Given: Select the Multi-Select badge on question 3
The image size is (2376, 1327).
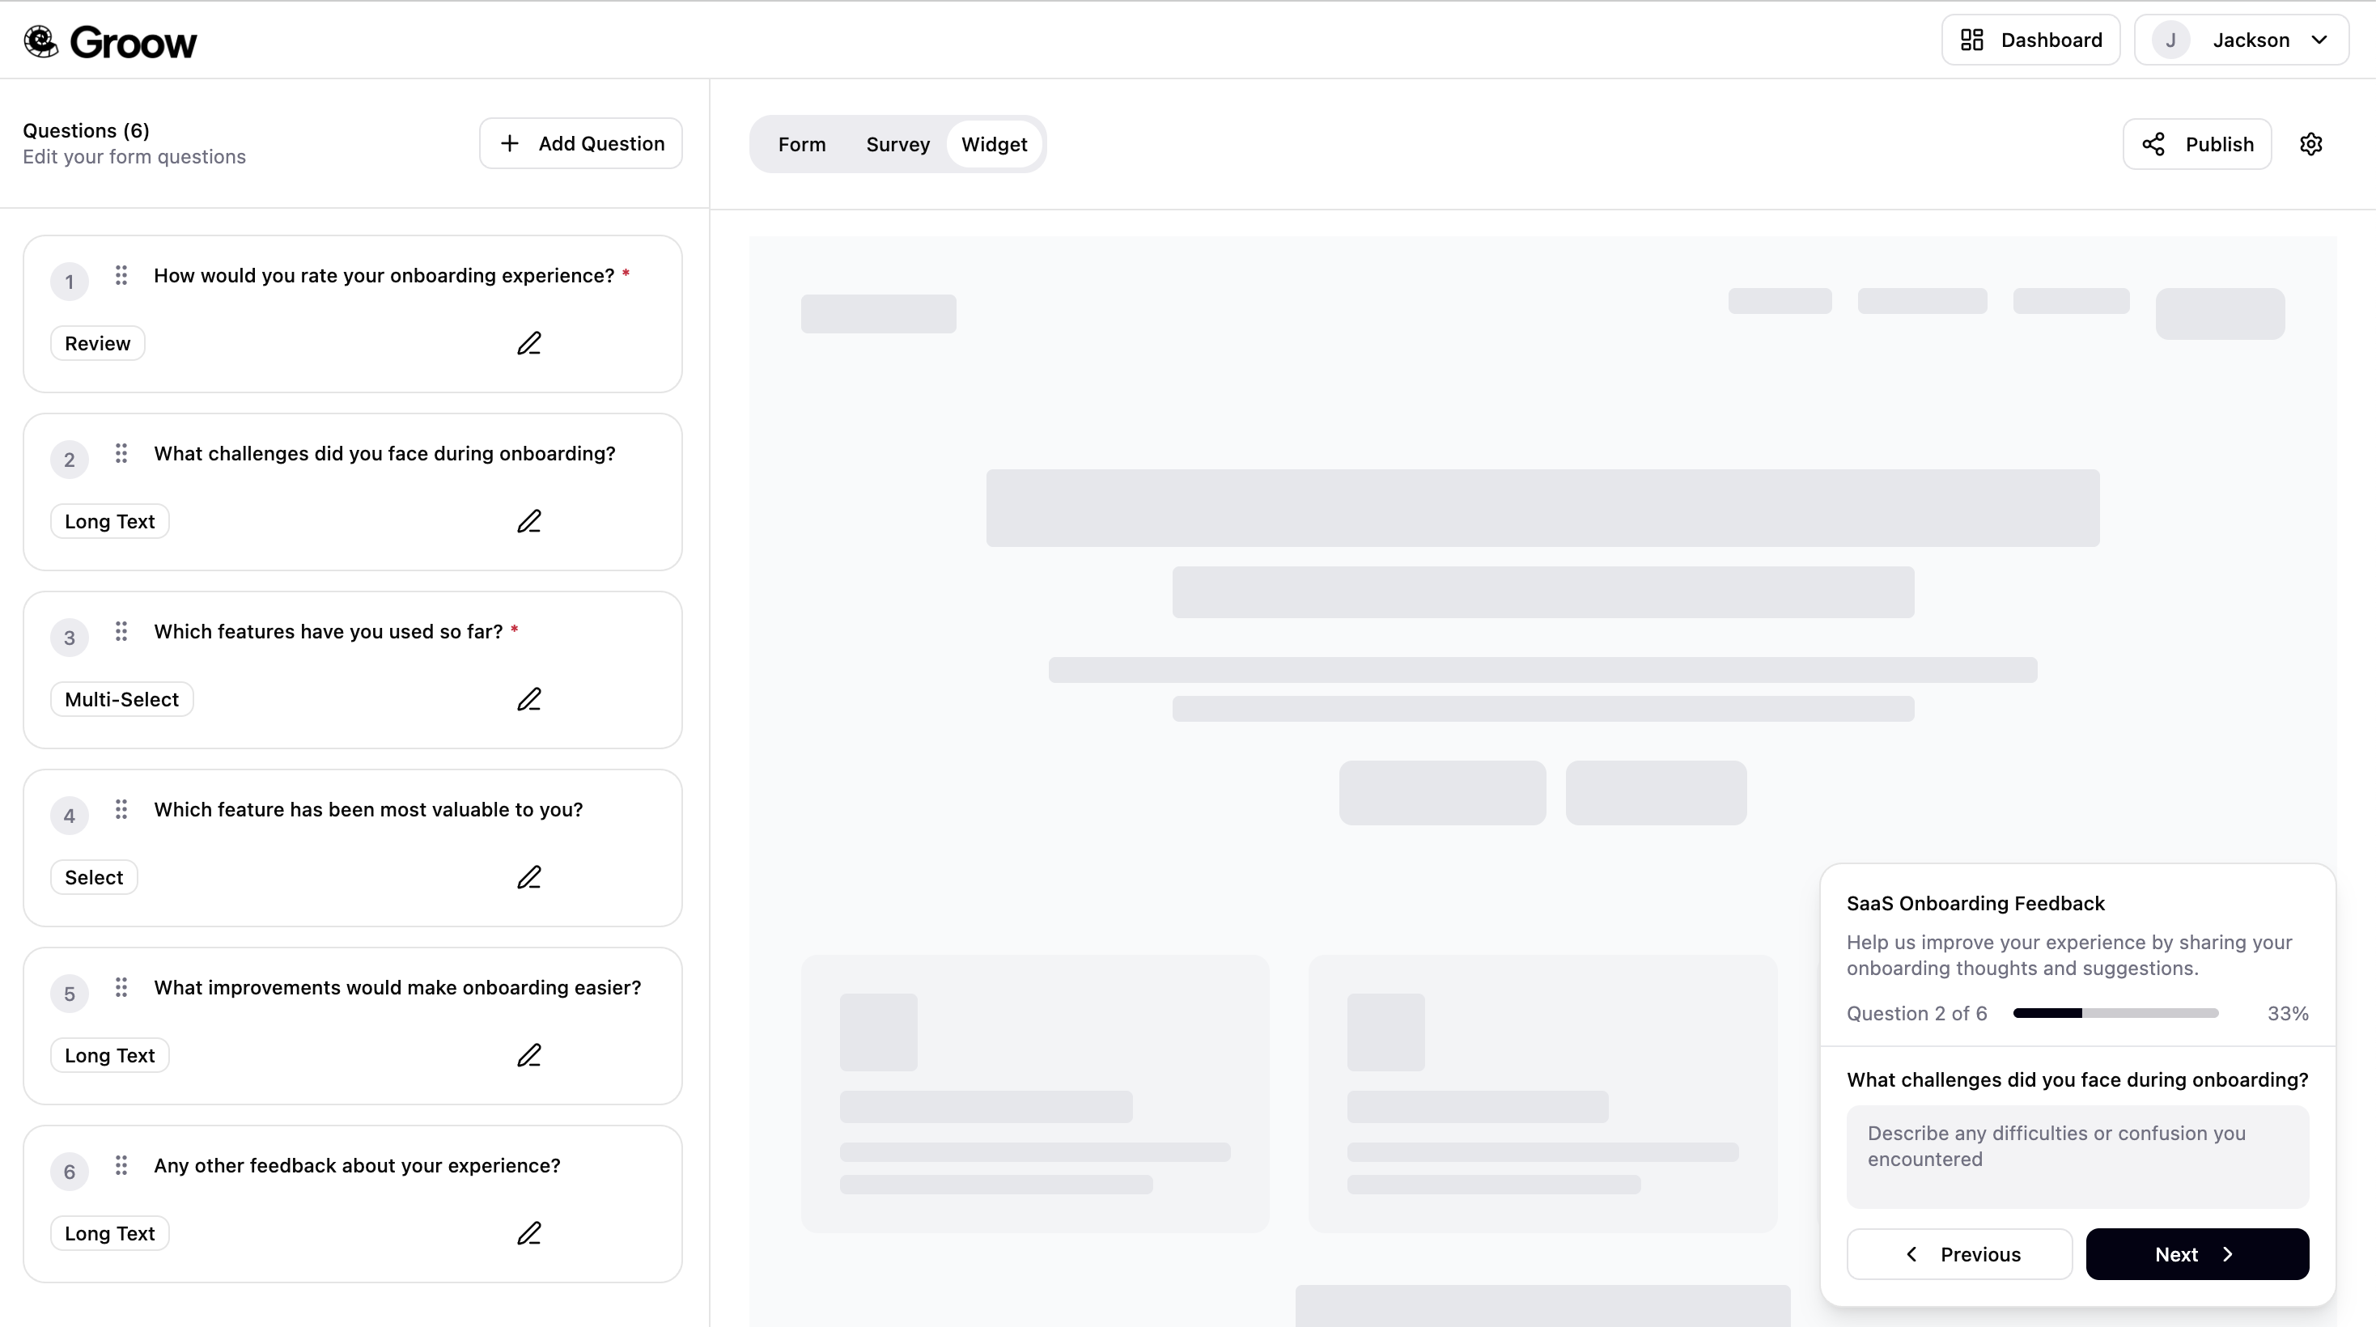Looking at the screenshot, I should tap(121, 699).
